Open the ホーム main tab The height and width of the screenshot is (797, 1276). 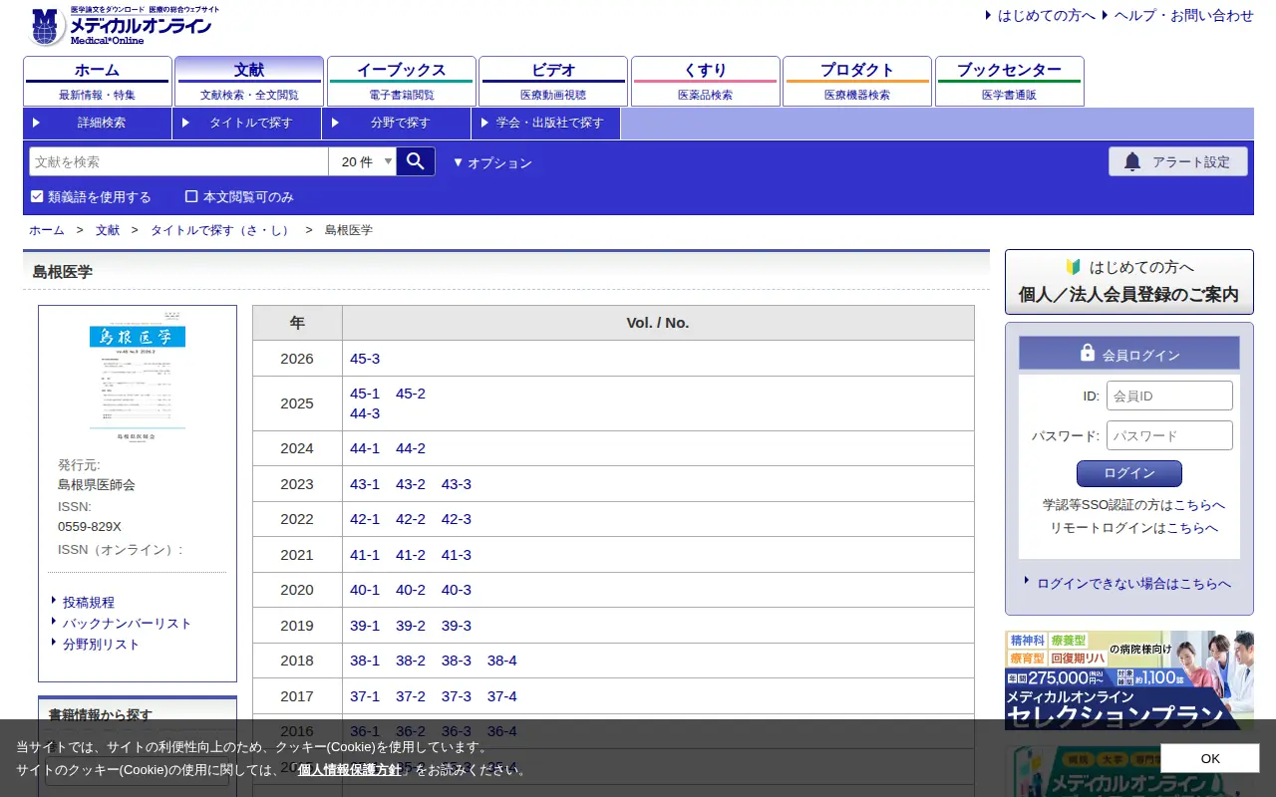coord(98,81)
